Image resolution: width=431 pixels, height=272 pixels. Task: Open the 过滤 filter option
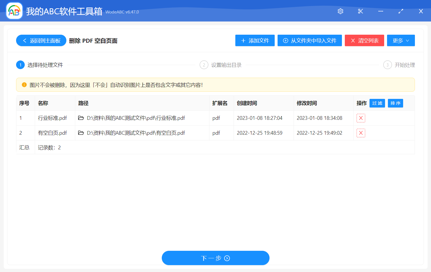(377, 103)
